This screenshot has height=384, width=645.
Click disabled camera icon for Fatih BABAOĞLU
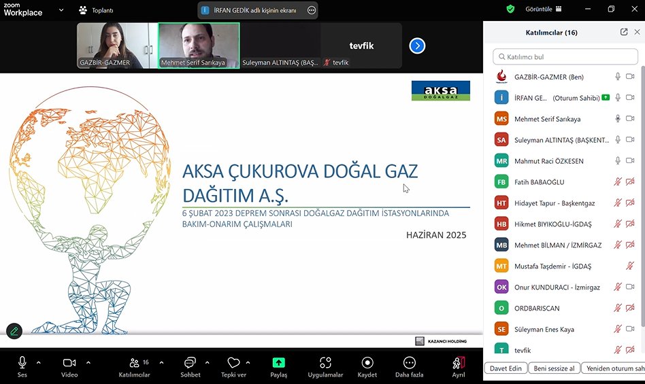coord(630,181)
